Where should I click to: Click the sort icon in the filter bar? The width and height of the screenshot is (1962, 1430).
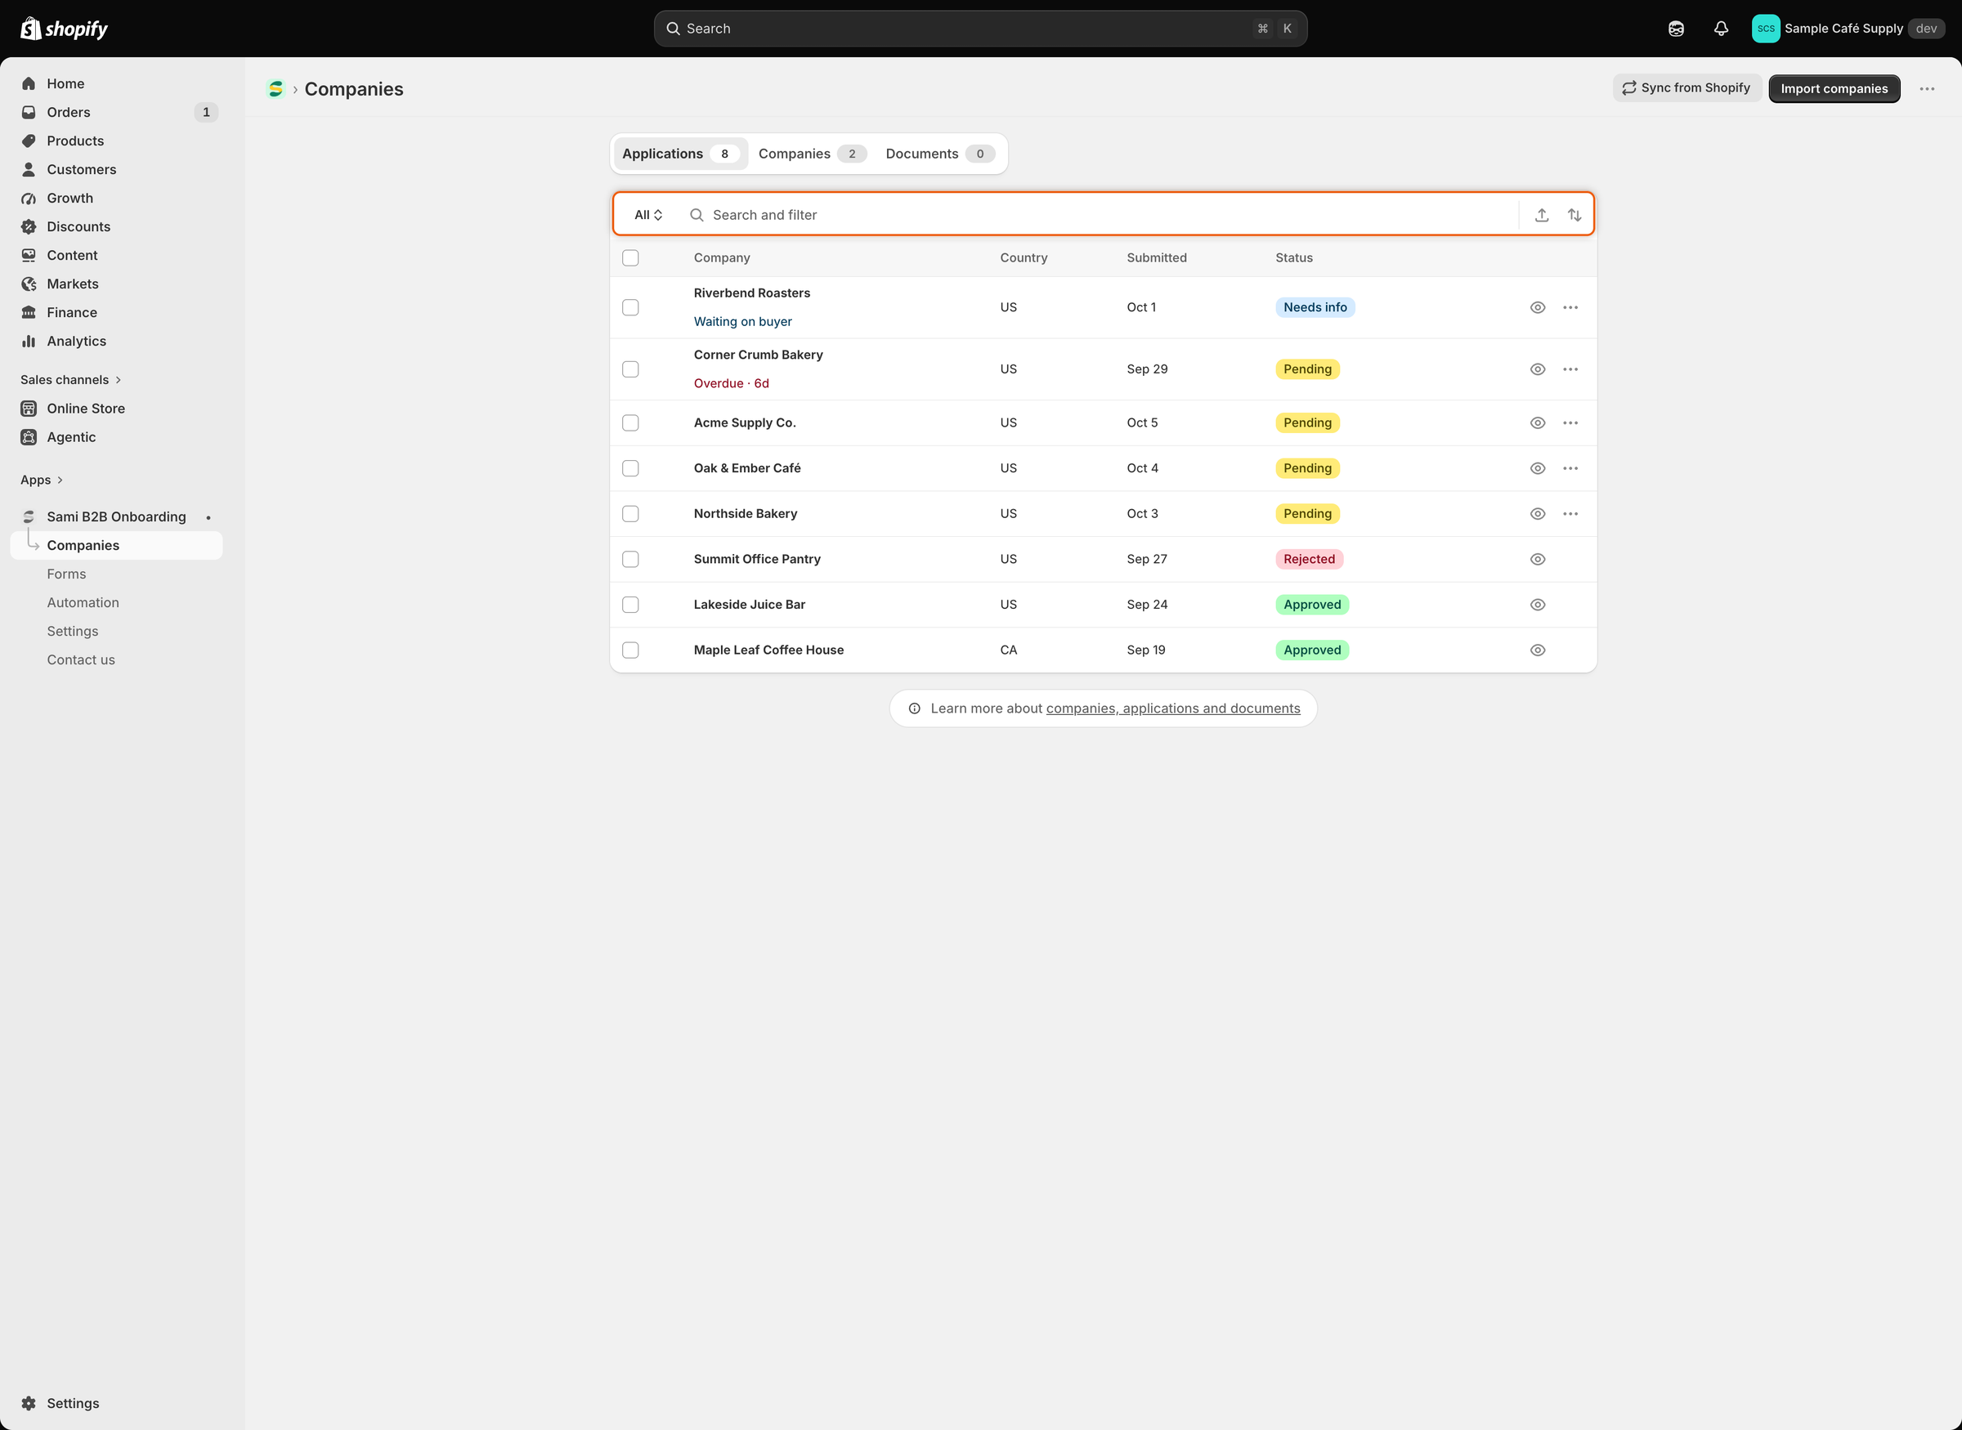click(x=1575, y=215)
